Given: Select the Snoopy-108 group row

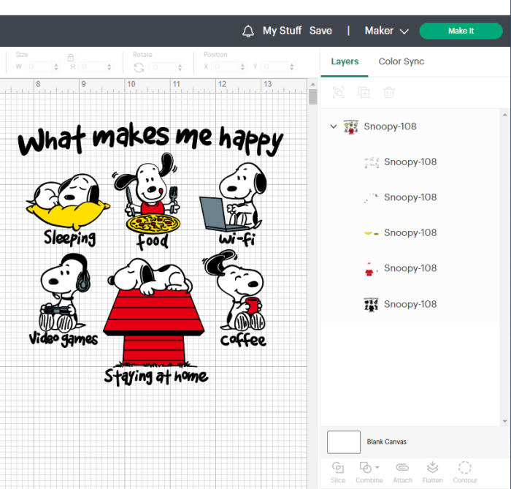Looking at the screenshot, I should click(x=410, y=126).
